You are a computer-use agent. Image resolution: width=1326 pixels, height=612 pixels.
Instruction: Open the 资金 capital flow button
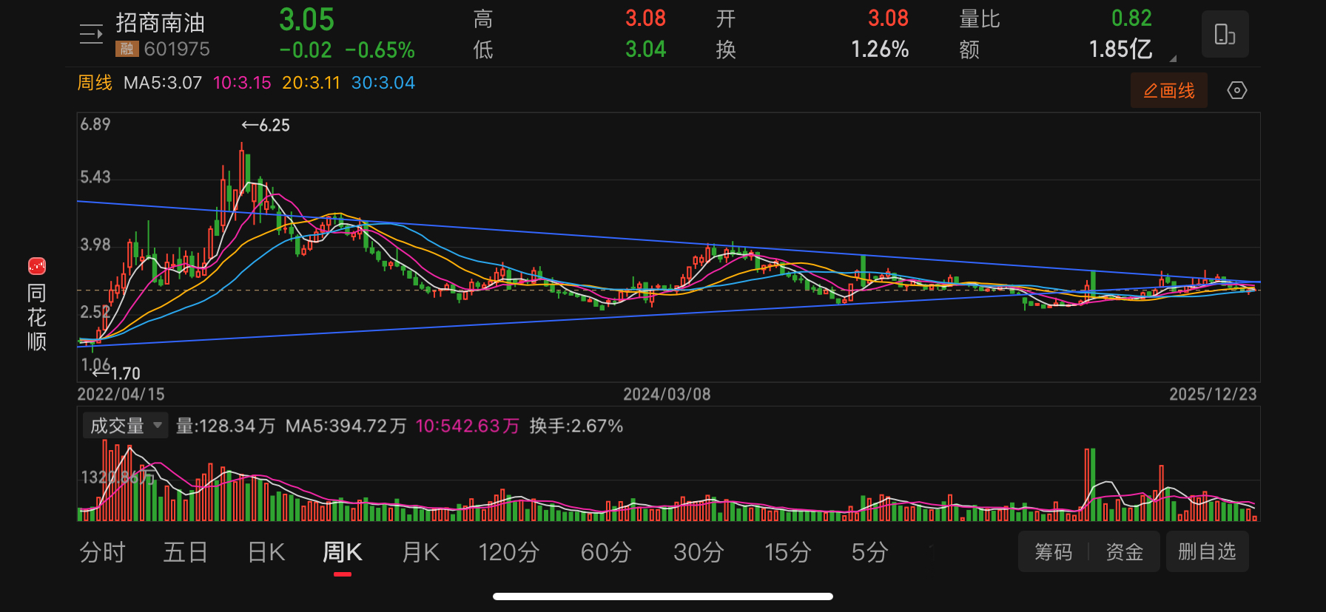click(1124, 551)
